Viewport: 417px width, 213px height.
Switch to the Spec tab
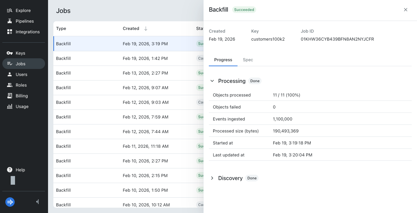248,60
